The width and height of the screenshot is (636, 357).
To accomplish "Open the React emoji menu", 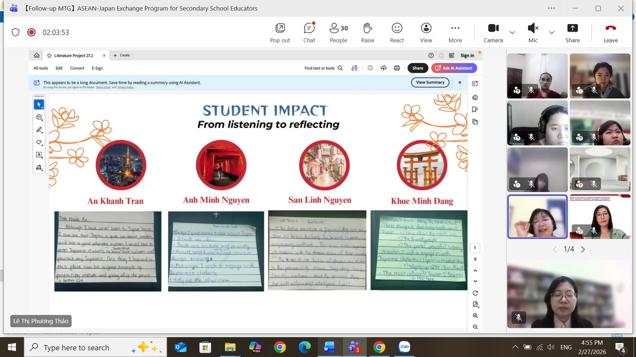I will pos(397,32).
